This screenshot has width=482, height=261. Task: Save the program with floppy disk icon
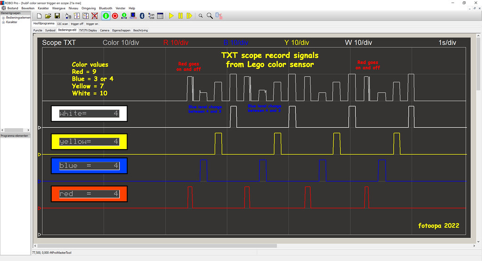pyautogui.click(x=57, y=16)
